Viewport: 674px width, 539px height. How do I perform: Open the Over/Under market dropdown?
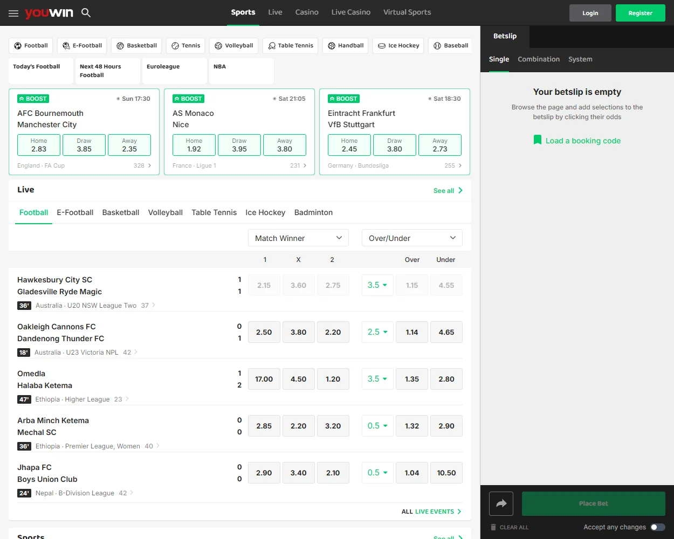[412, 238]
